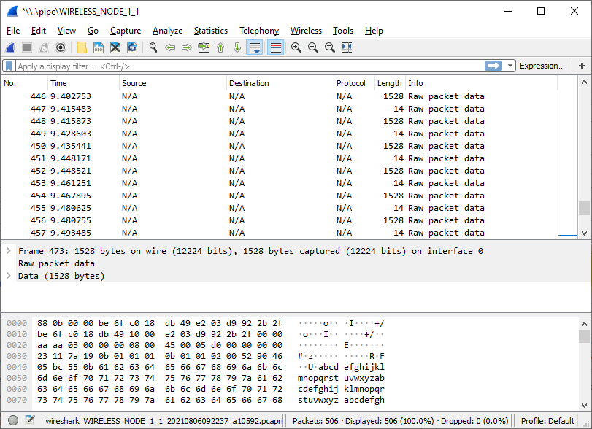
Task: Select packet 453 with length 14
Action: click(x=280, y=183)
